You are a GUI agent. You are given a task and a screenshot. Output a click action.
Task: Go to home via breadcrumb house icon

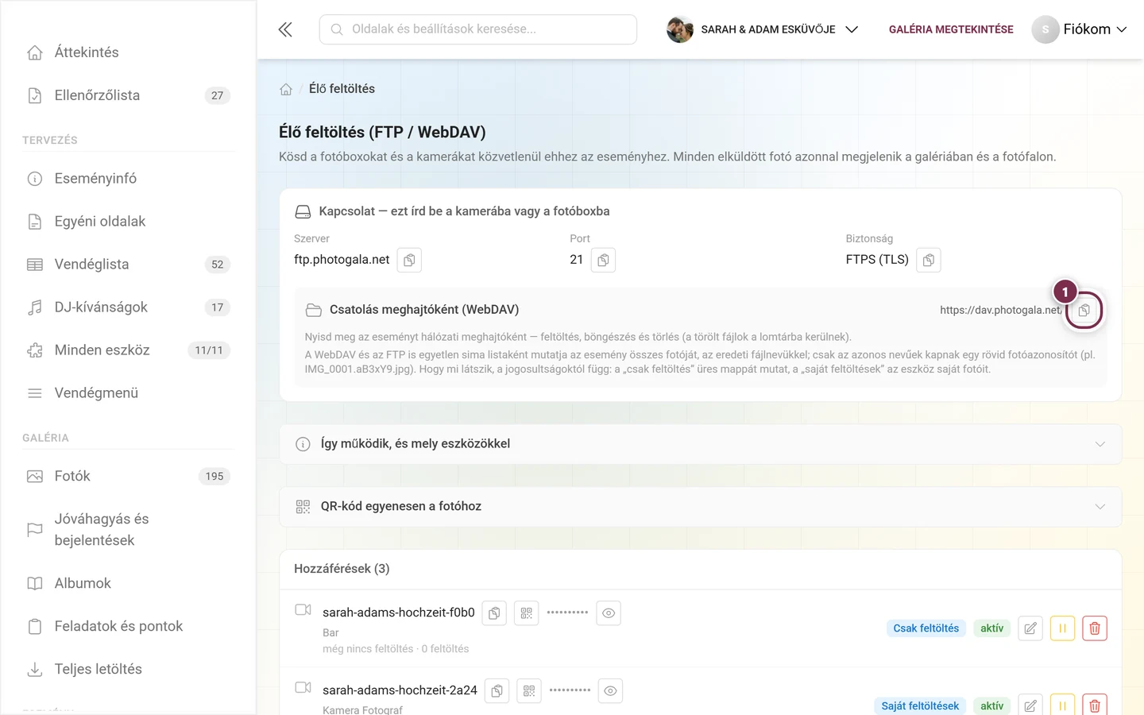(x=286, y=89)
